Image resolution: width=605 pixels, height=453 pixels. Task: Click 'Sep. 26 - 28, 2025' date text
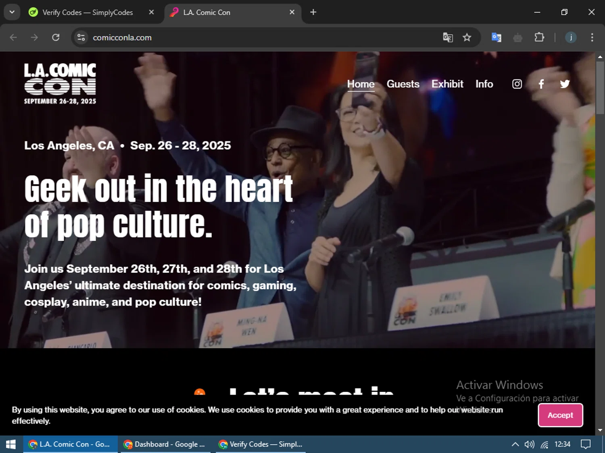(180, 145)
